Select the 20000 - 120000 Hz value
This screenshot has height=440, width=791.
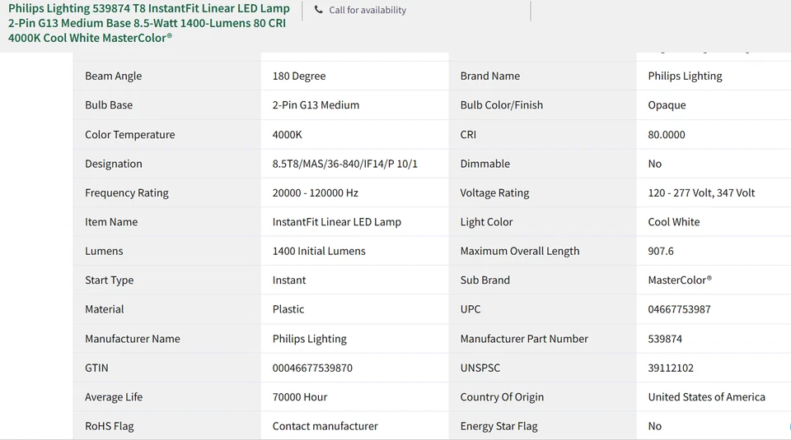[x=316, y=192]
